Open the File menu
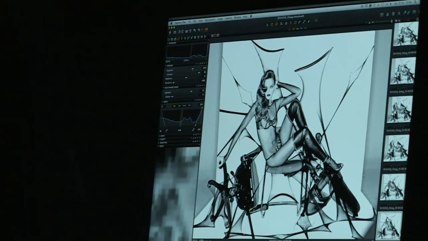The width and height of the screenshot is (428, 241). point(189,22)
